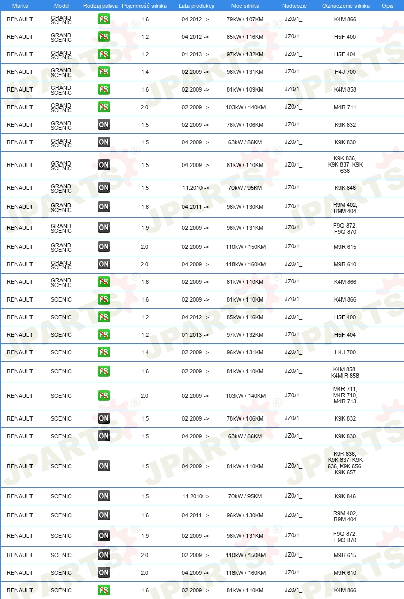This screenshot has width=404, height=599.
Task: Click diesel ON icon for Grand Scenic K9K 832
Action: point(103,125)
